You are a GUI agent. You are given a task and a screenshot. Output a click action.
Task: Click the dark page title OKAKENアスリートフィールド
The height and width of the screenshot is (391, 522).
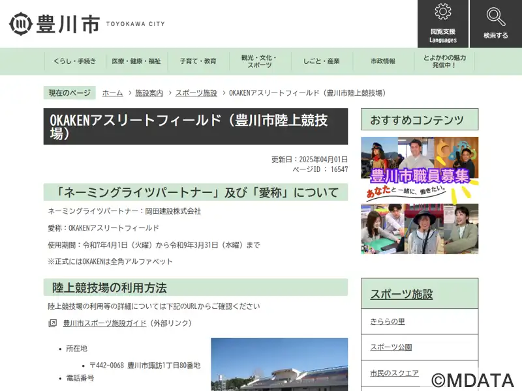point(196,126)
